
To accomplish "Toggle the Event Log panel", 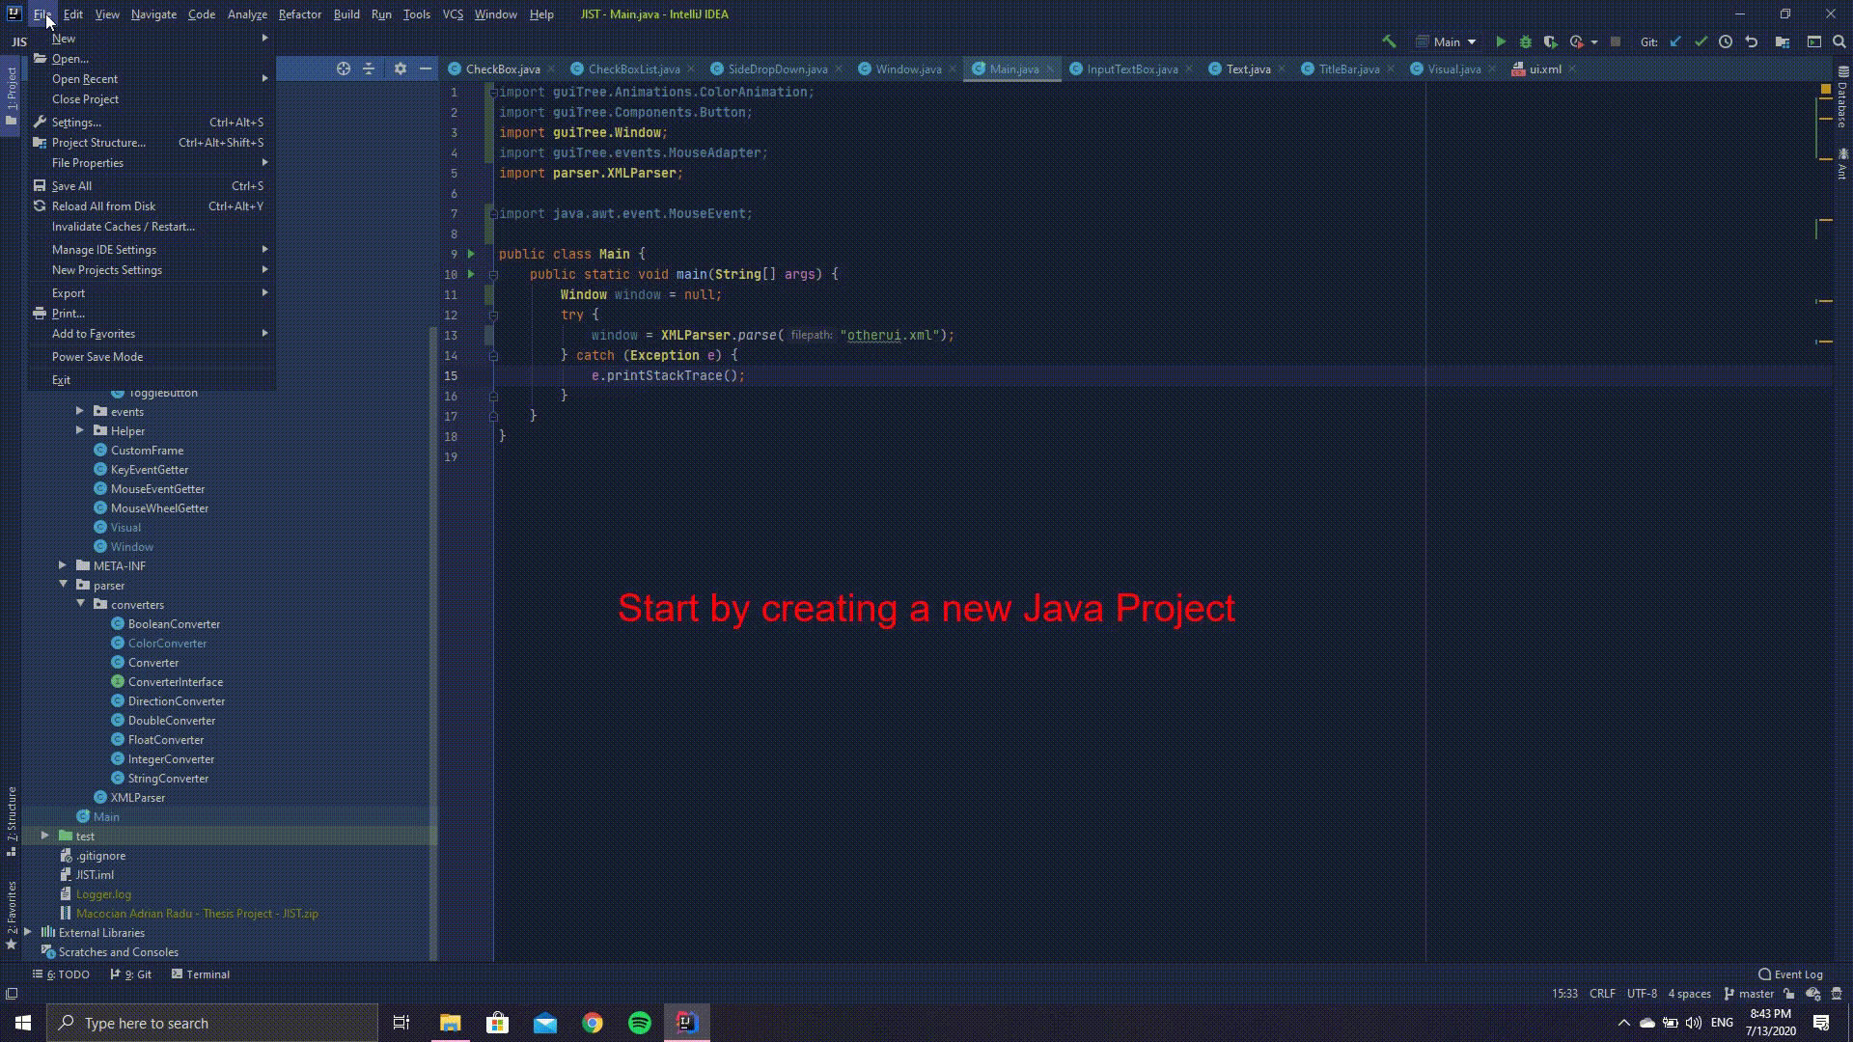I will (1790, 974).
